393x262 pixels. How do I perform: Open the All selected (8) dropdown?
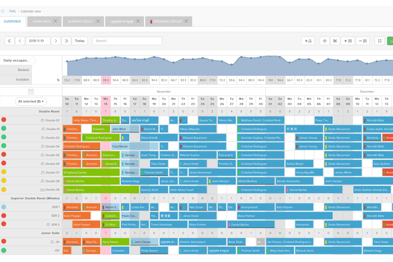pyautogui.click(x=31, y=101)
